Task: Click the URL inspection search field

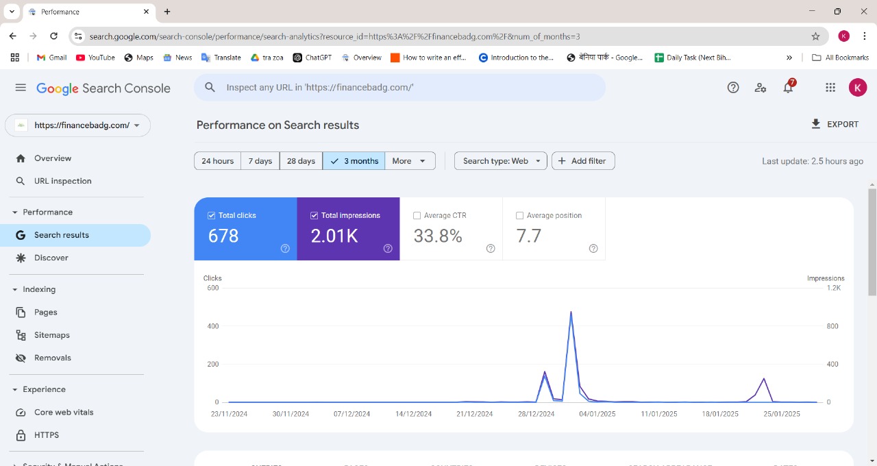Action: 400,88
